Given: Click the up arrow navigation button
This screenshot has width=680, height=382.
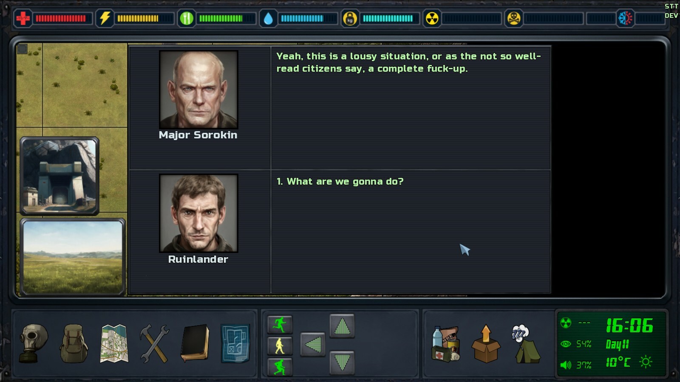Looking at the screenshot, I should (x=342, y=326).
